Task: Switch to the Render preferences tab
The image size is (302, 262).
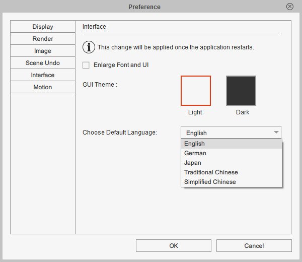Action: tap(43, 39)
